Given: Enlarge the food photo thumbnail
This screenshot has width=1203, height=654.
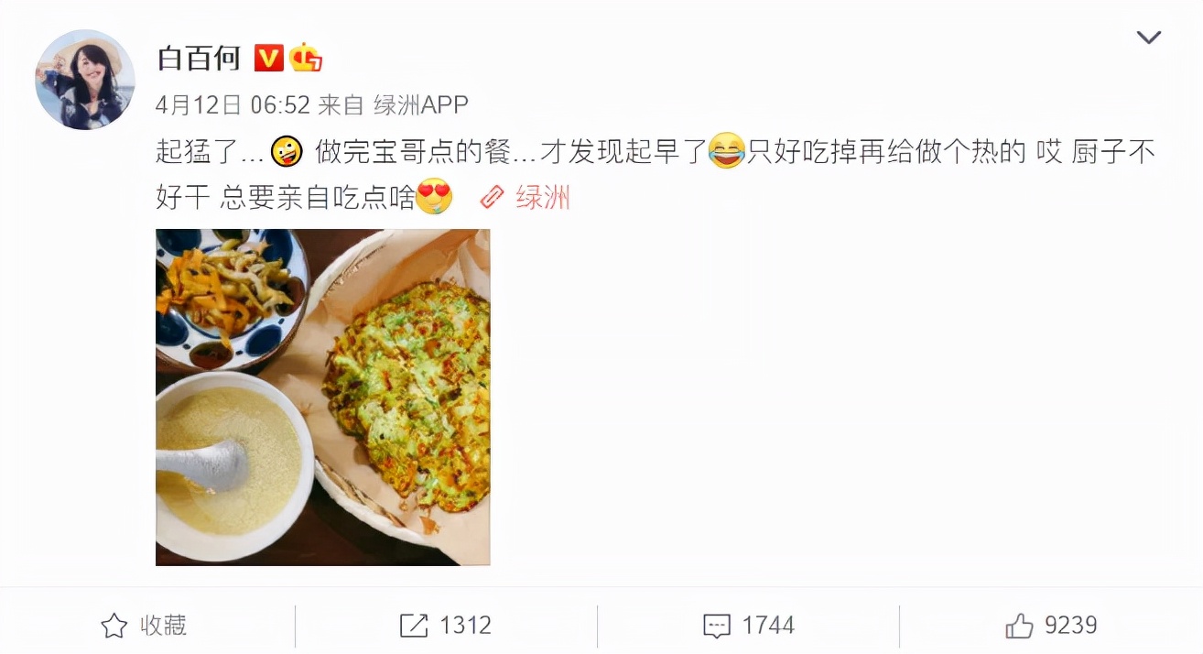Looking at the screenshot, I should (323, 397).
